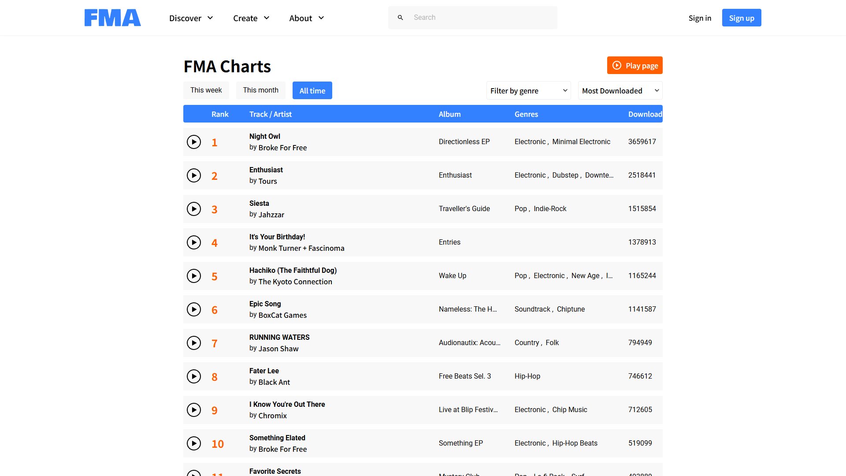The width and height of the screenshot is (846, 476).
Task: Open the Most Downloaded sort dropdown
Action: [620, 91]
